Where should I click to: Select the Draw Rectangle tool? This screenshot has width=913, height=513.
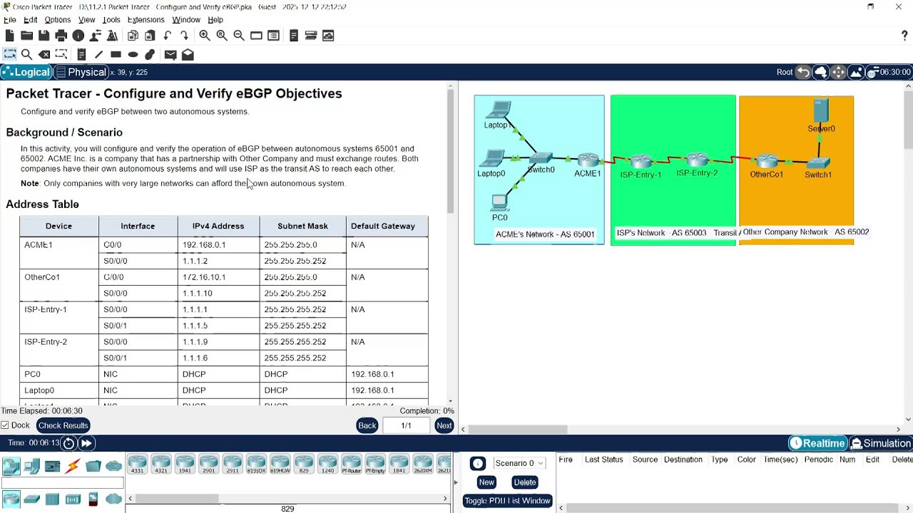[116, 54]
